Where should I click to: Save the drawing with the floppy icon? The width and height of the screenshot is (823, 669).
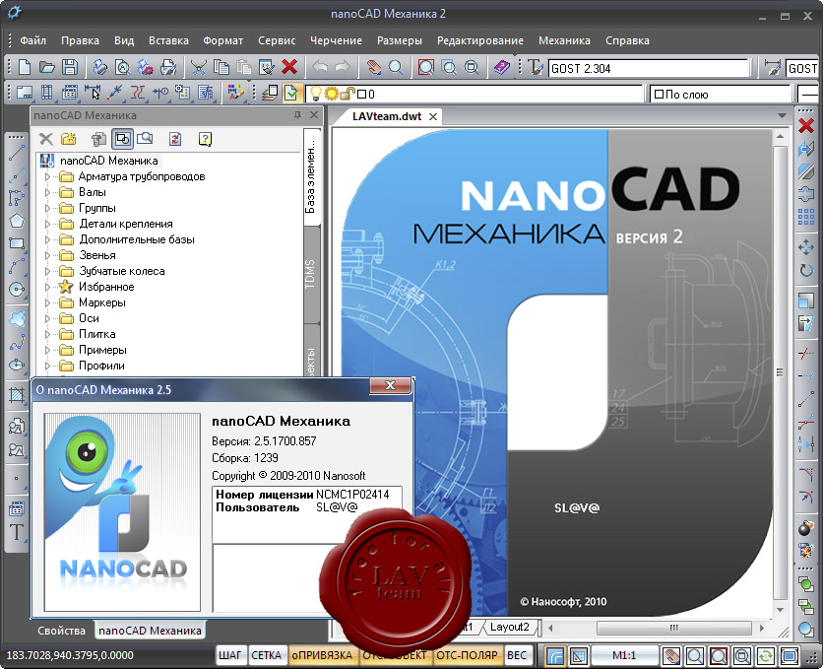tap(70, 67)
